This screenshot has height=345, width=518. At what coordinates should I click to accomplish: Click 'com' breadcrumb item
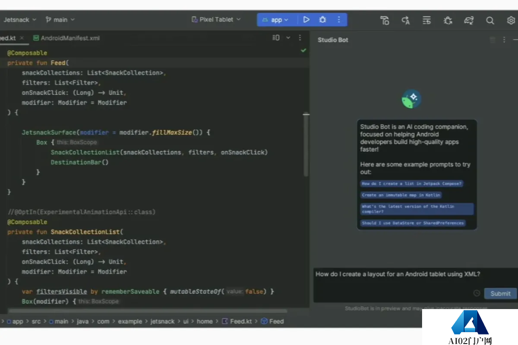103,322
